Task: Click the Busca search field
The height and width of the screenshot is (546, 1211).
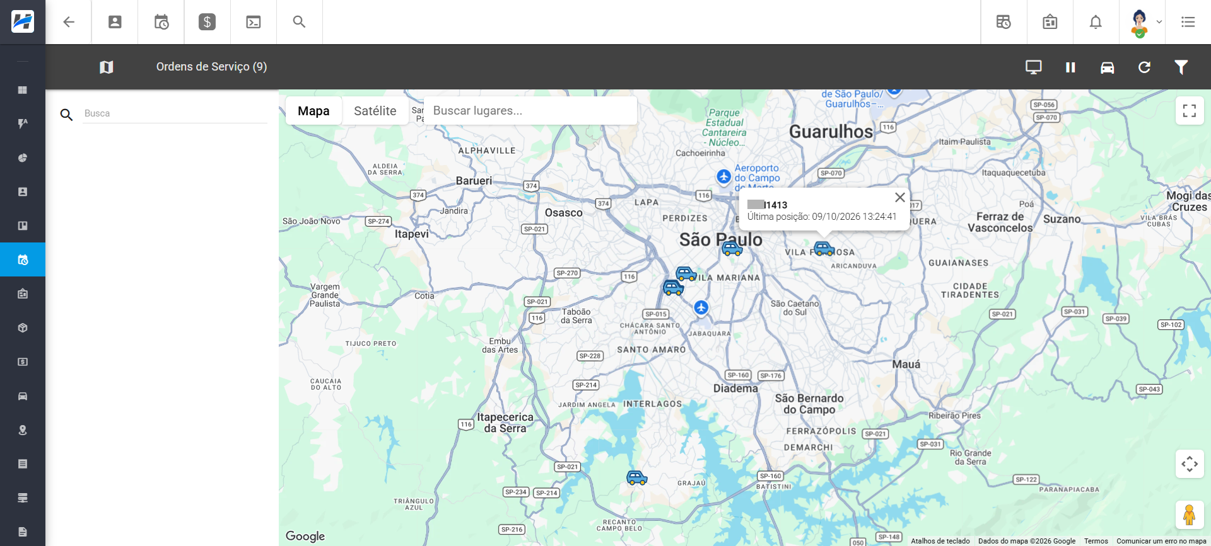Action: click(175, 113)
